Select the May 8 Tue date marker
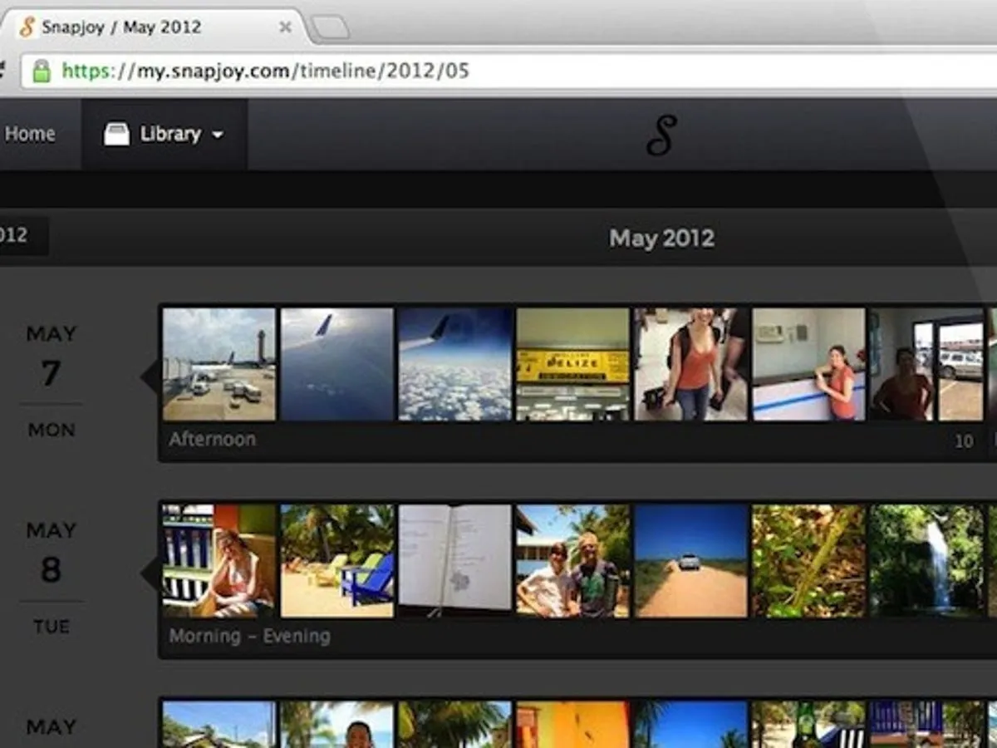 pos(52,578)
